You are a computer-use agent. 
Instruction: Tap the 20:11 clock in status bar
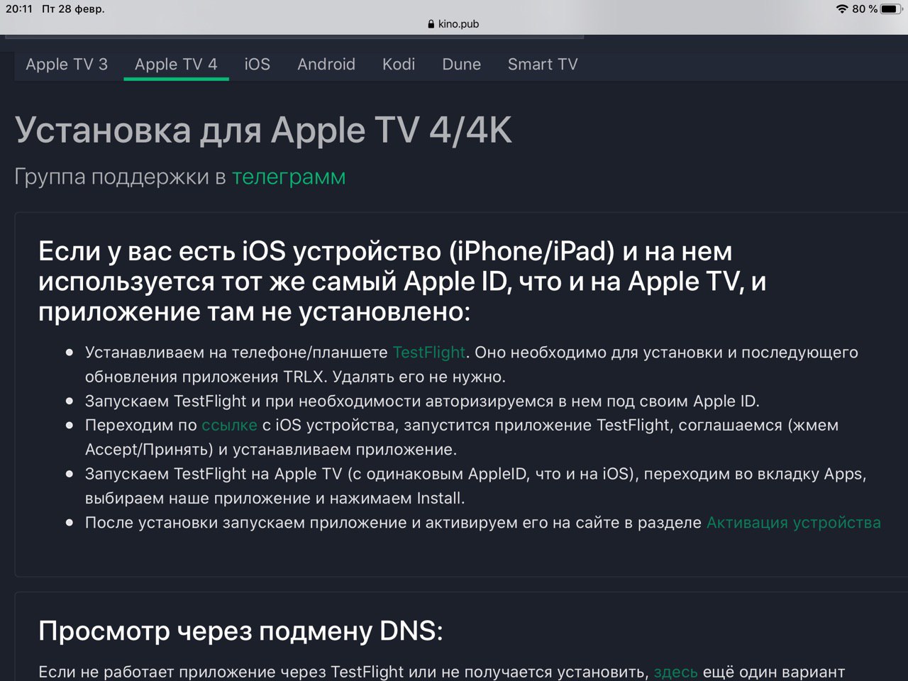click(x=19, y=9)
